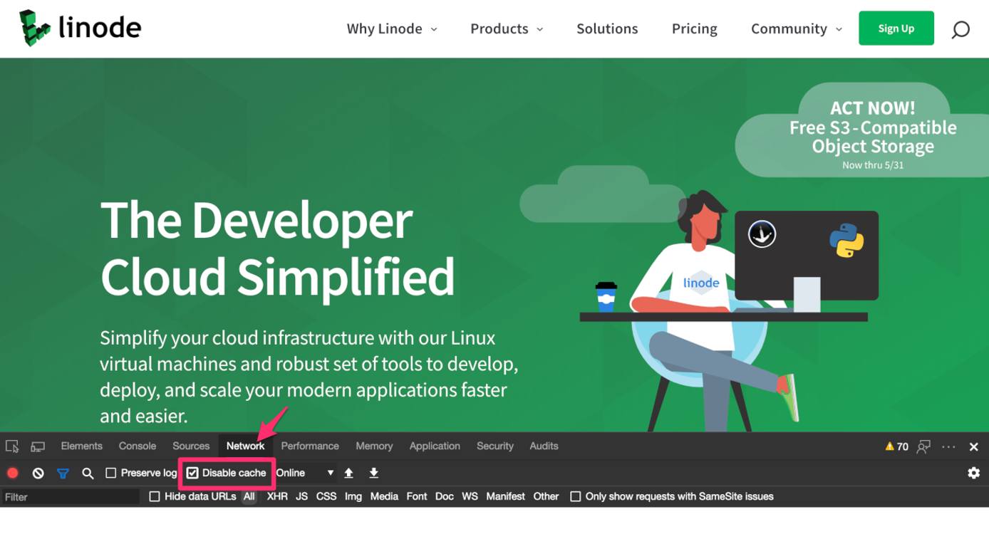The width and height of the screenshot is (989, 539).
Task: Import a HAR file using the upload icon
Action: click(x=348, y=472)
